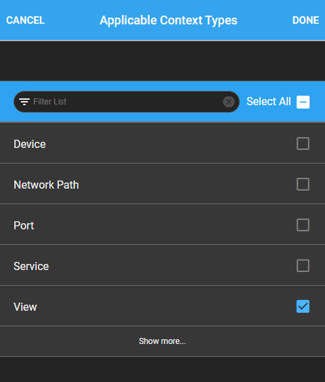The image size is (325, 382).
Task: Select the Port row label
Action: [24, 225]
